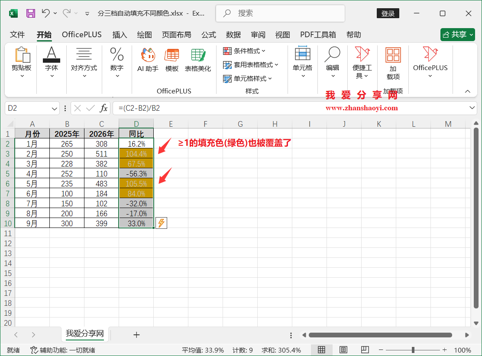Open the 文件 File menu
Viewport: 482px width, 356px height.
click(17, 35)
